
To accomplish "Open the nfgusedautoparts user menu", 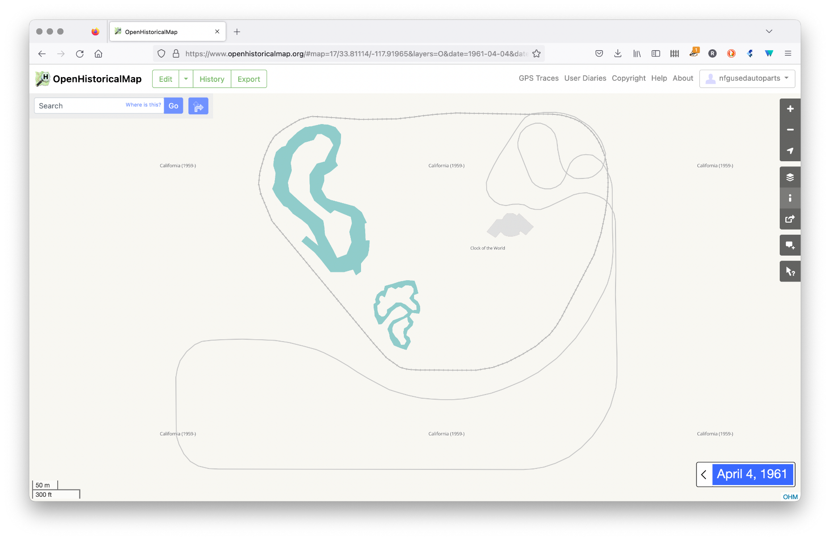I will tap(747, 79).
